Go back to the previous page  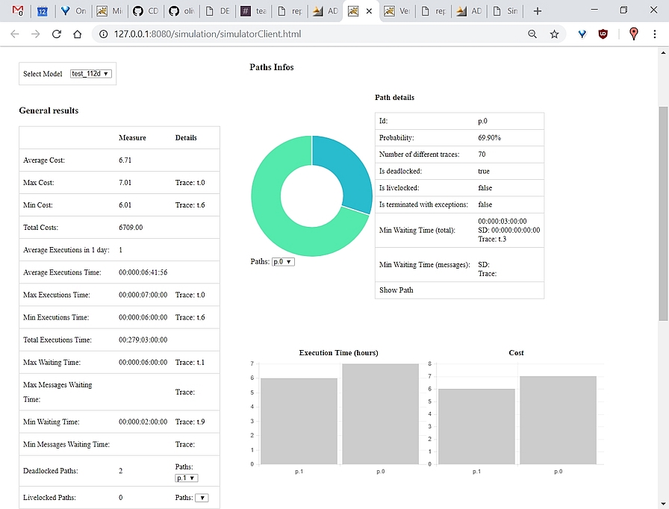(15, 34)
